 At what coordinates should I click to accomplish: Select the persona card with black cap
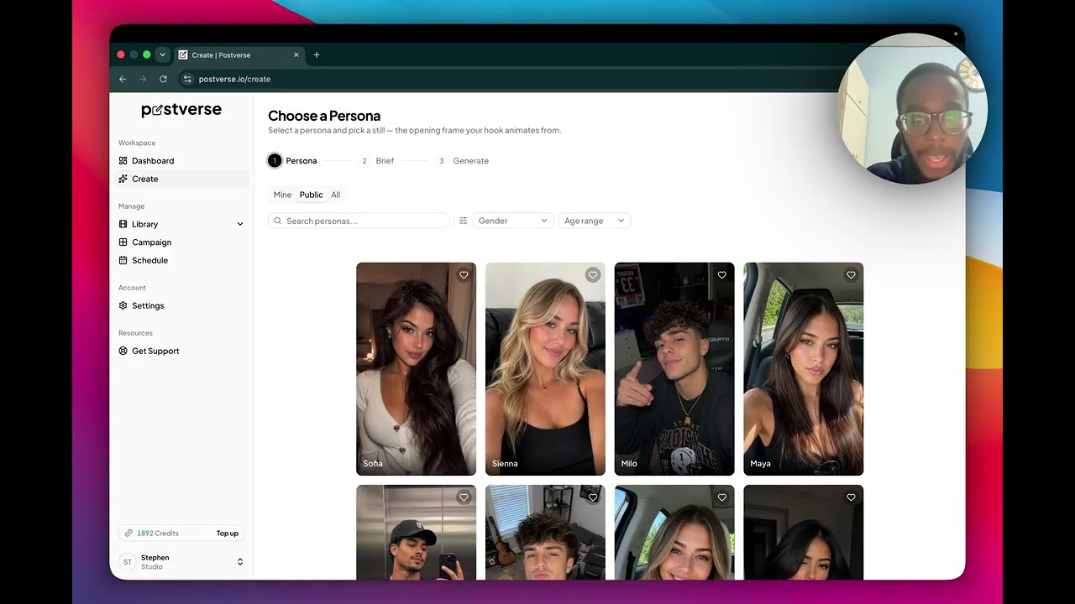tap(416, 532)
